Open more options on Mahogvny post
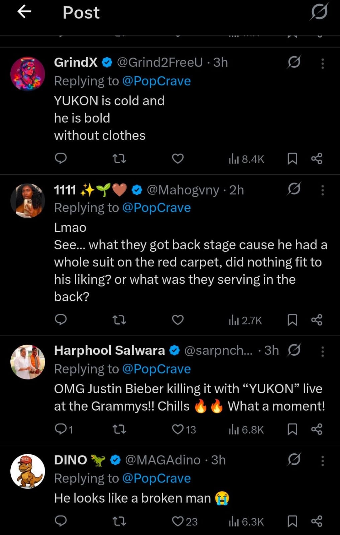The height and width of the screenshot is (535, 340). tap(322, 190)
